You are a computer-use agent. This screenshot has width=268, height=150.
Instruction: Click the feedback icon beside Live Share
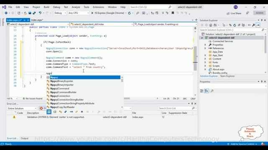click(247, 13)
